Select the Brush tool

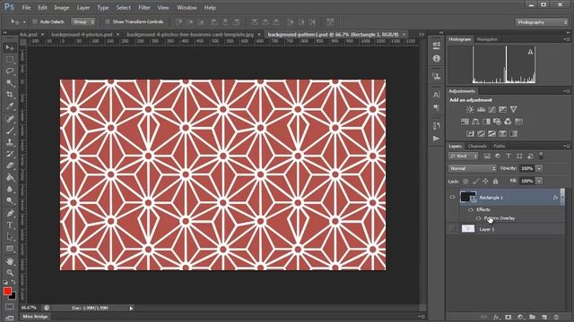coord(10,131)
